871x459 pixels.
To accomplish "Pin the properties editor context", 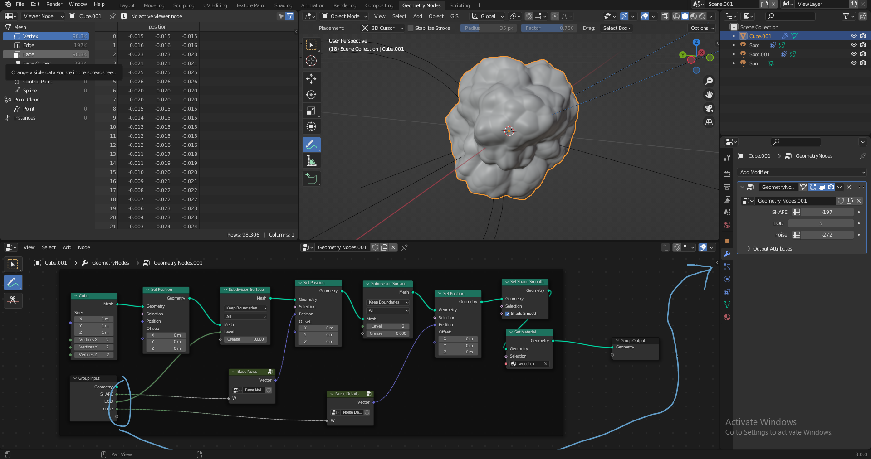I will point(862,156).
